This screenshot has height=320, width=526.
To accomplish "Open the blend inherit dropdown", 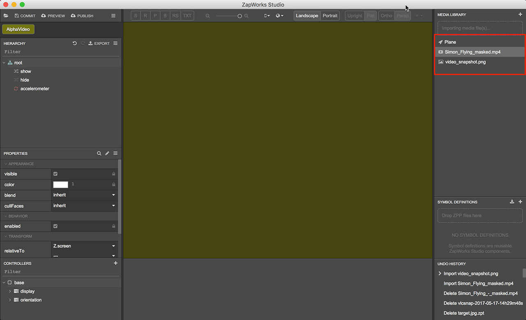I will (84, 195).
